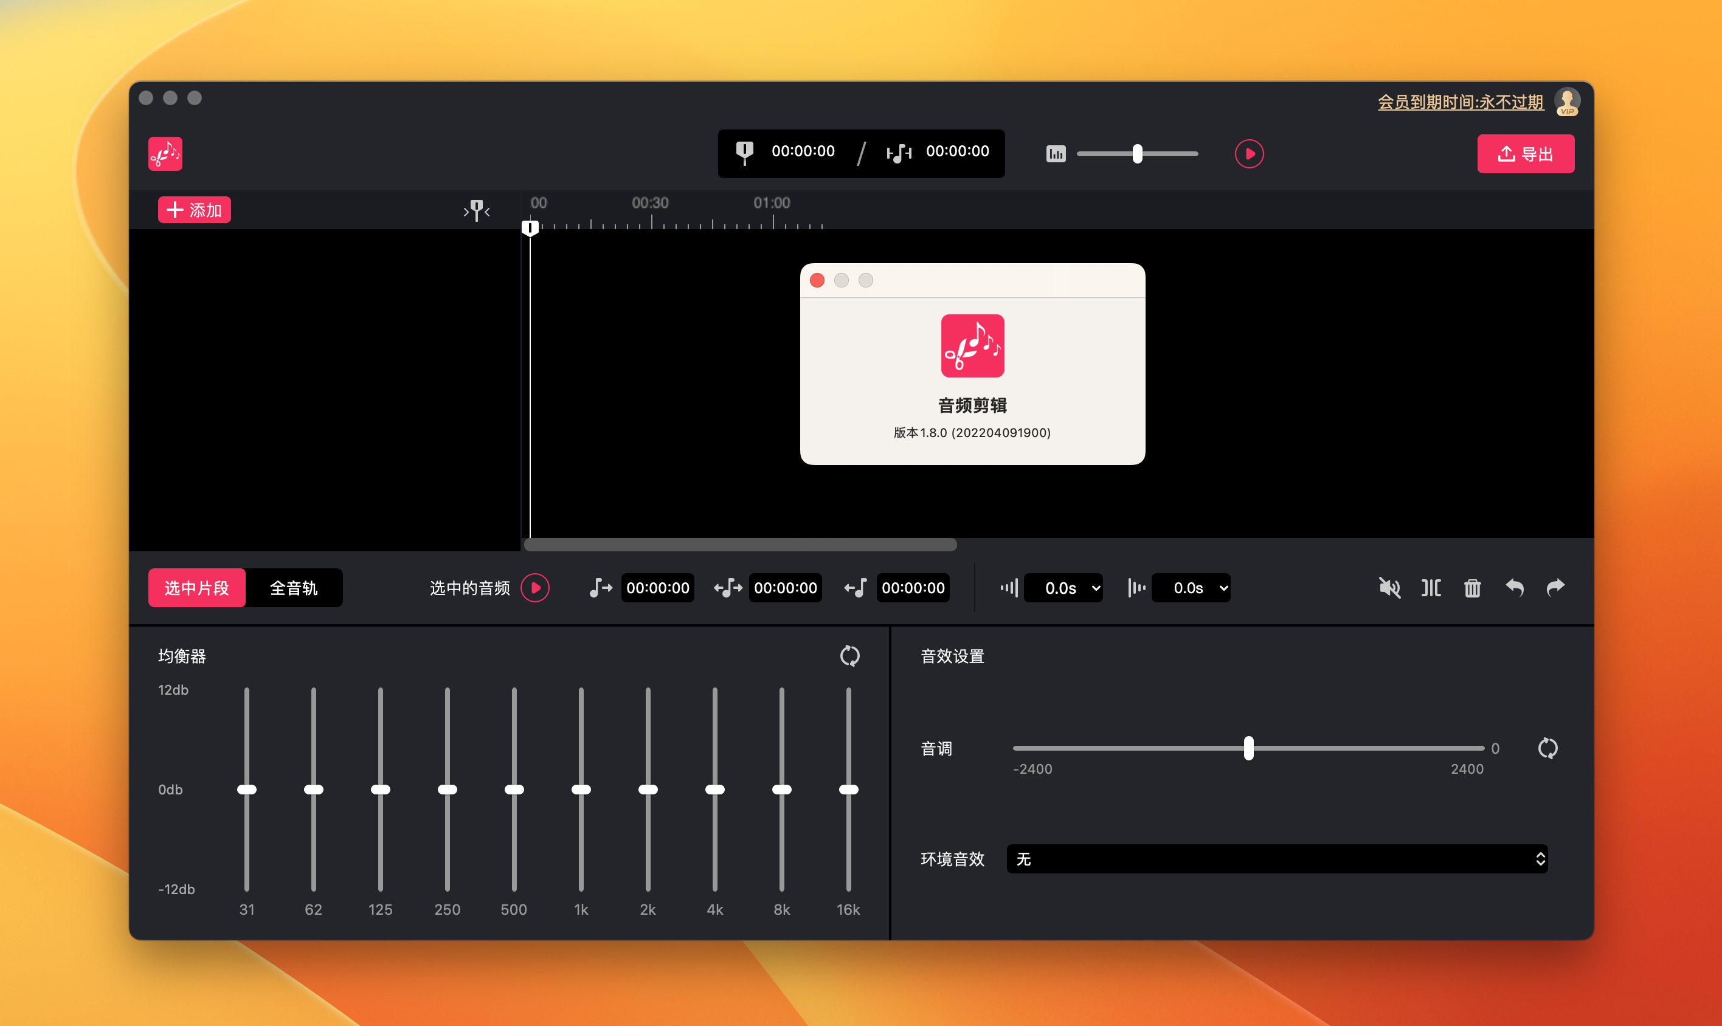The width and height of the screenshot is (1722, 1026).
Task: Click the 导出 export button
Action: [1525, 154]
